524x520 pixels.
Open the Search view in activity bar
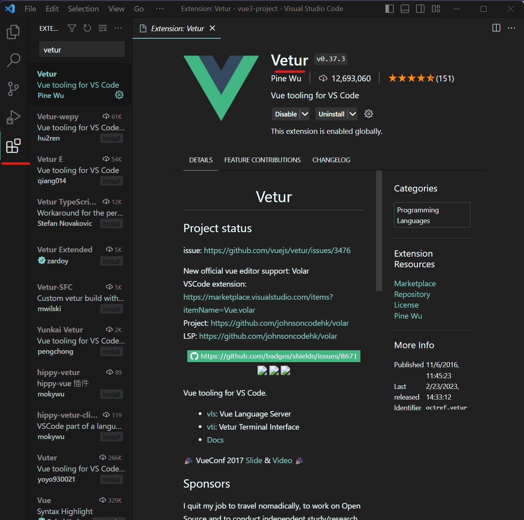click(13, 60)
